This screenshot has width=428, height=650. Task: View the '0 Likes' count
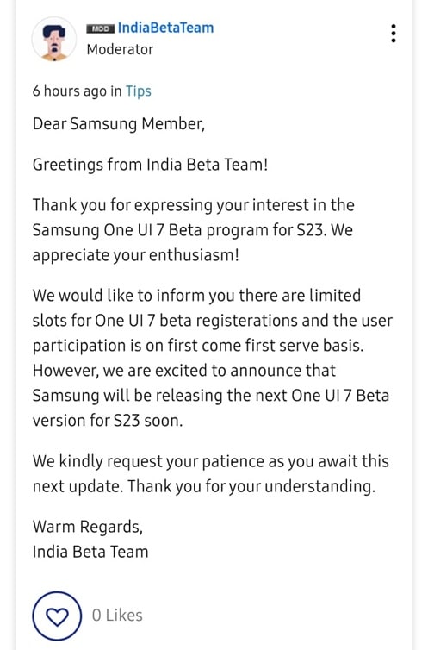pos(117,616)
